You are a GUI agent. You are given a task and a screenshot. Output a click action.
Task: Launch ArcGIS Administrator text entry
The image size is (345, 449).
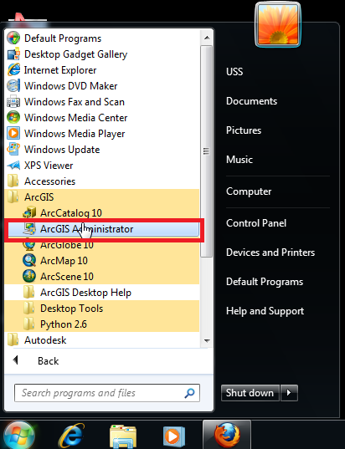(86, 229)
